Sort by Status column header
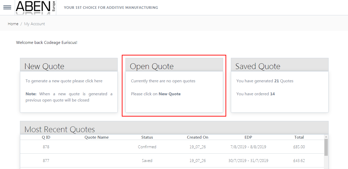348x169 pixels. tap(147, 137)
